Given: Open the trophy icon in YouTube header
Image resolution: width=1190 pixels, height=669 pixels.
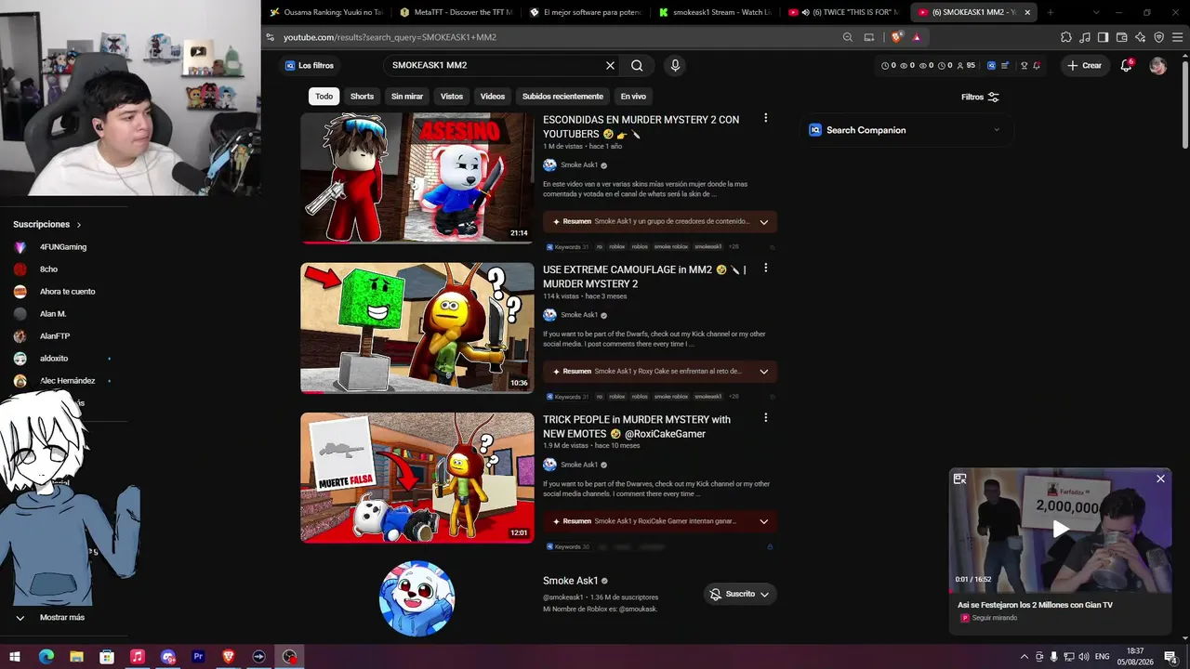Looking at the screenshot, I should click(x=1024, y=66).
